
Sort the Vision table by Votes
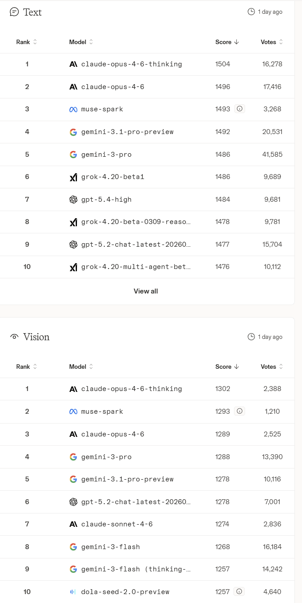(272, 367)
